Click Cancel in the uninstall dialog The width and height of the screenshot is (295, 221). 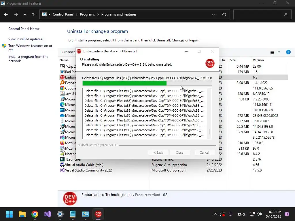pos(204,153)
